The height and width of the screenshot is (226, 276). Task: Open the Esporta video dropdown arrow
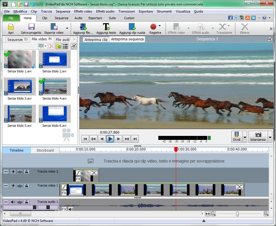point(67,28)
